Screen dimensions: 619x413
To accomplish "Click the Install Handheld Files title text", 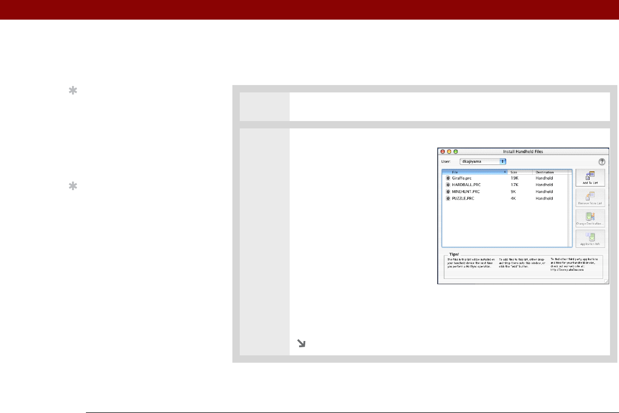I will pyautogui.click(x=523, y=152).
